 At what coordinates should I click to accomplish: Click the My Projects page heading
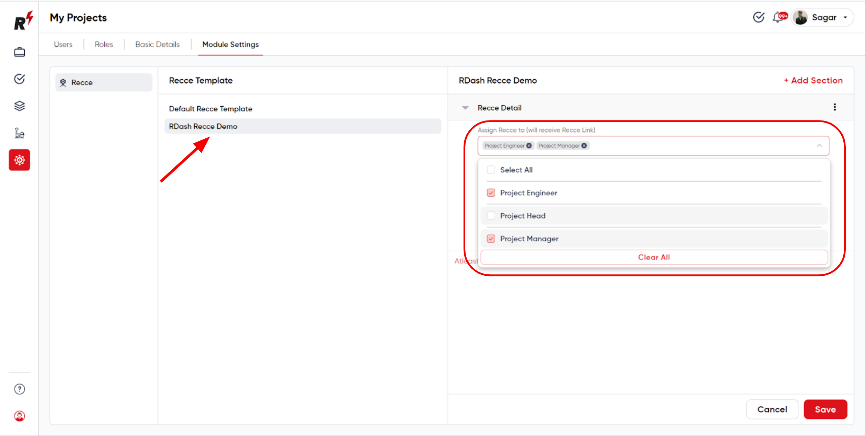click(78, 18)
